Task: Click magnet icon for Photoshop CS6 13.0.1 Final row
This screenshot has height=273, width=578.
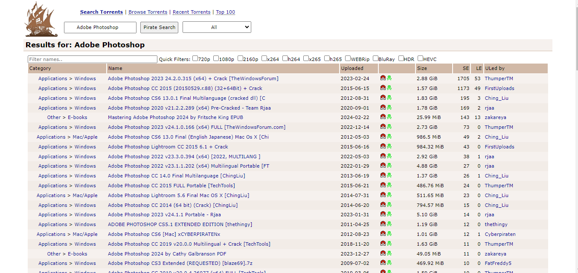Action: pos(383,98)
